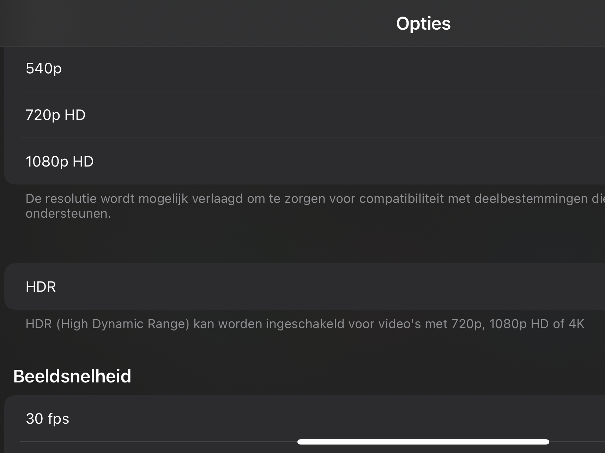This screenshot has width=605, height=453.
Task: Click the "720p HD" label text
Action: click(55, 115)
